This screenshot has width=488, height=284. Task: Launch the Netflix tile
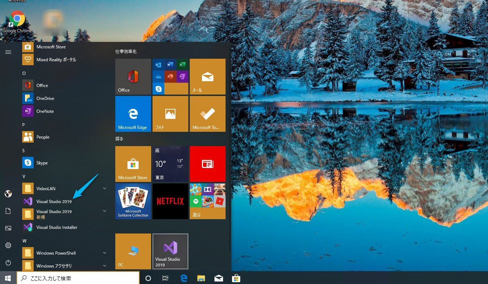[170, 201]
